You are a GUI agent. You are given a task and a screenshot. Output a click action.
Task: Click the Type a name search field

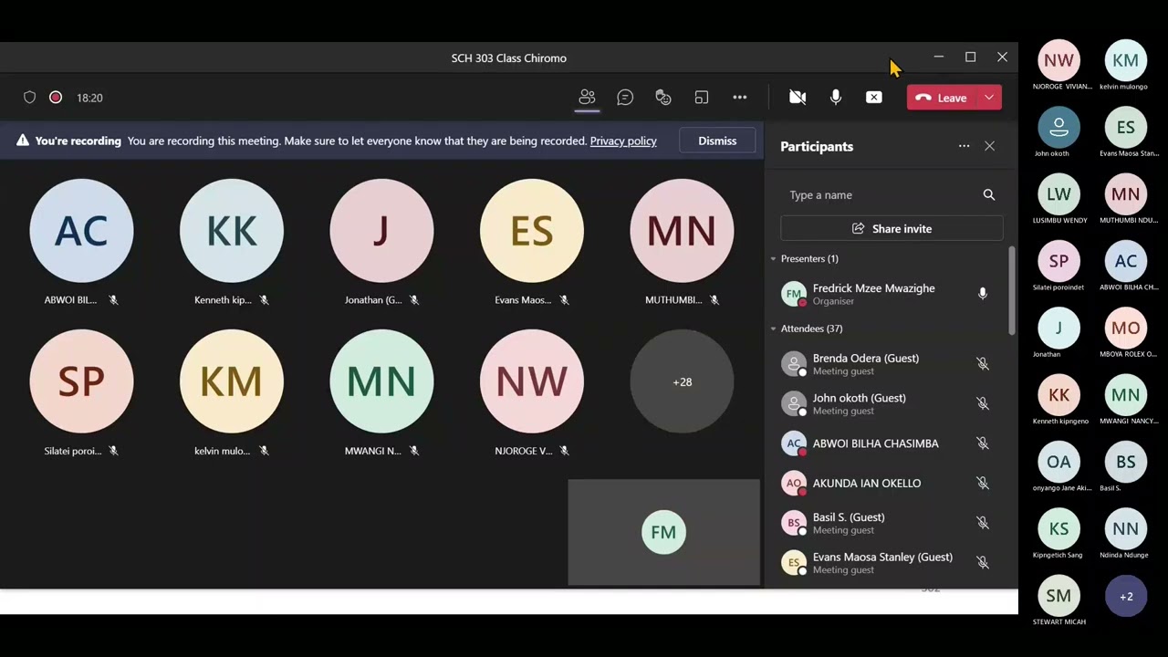click(881, 195)
